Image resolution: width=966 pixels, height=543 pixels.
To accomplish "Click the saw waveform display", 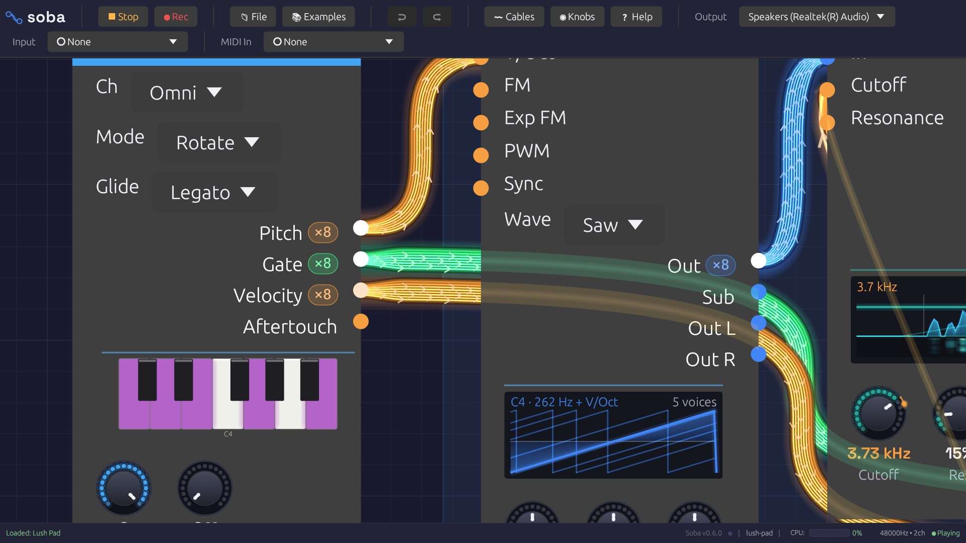I will [613, 435].
